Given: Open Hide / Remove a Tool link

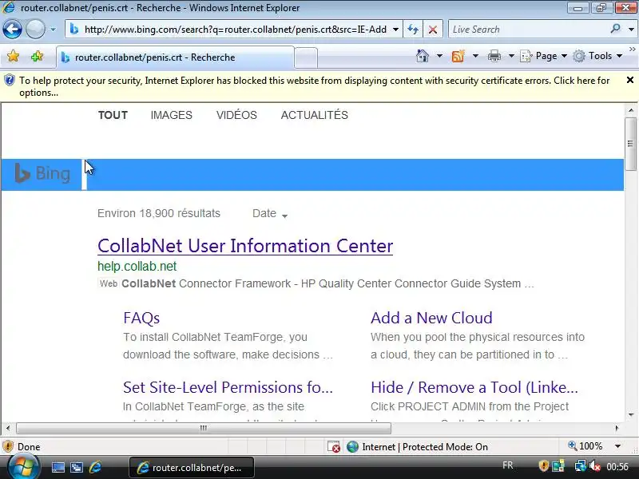Looking at the screenshot, I should pyautogui.click(x=474, y=387).
